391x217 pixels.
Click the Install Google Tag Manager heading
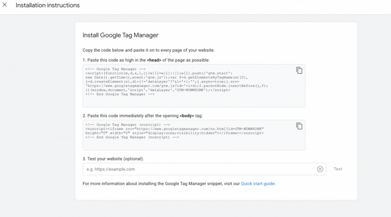coord(121,35)
